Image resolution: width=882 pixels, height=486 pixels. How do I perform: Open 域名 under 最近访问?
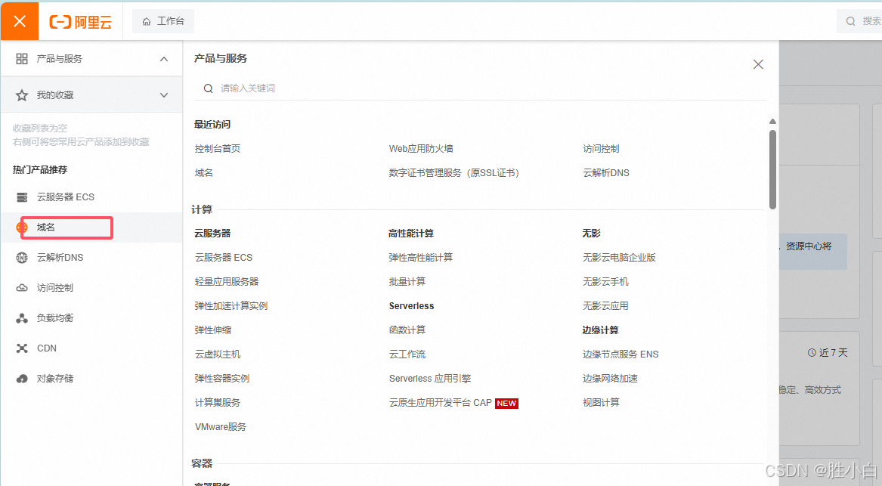[x=203, y=172]
